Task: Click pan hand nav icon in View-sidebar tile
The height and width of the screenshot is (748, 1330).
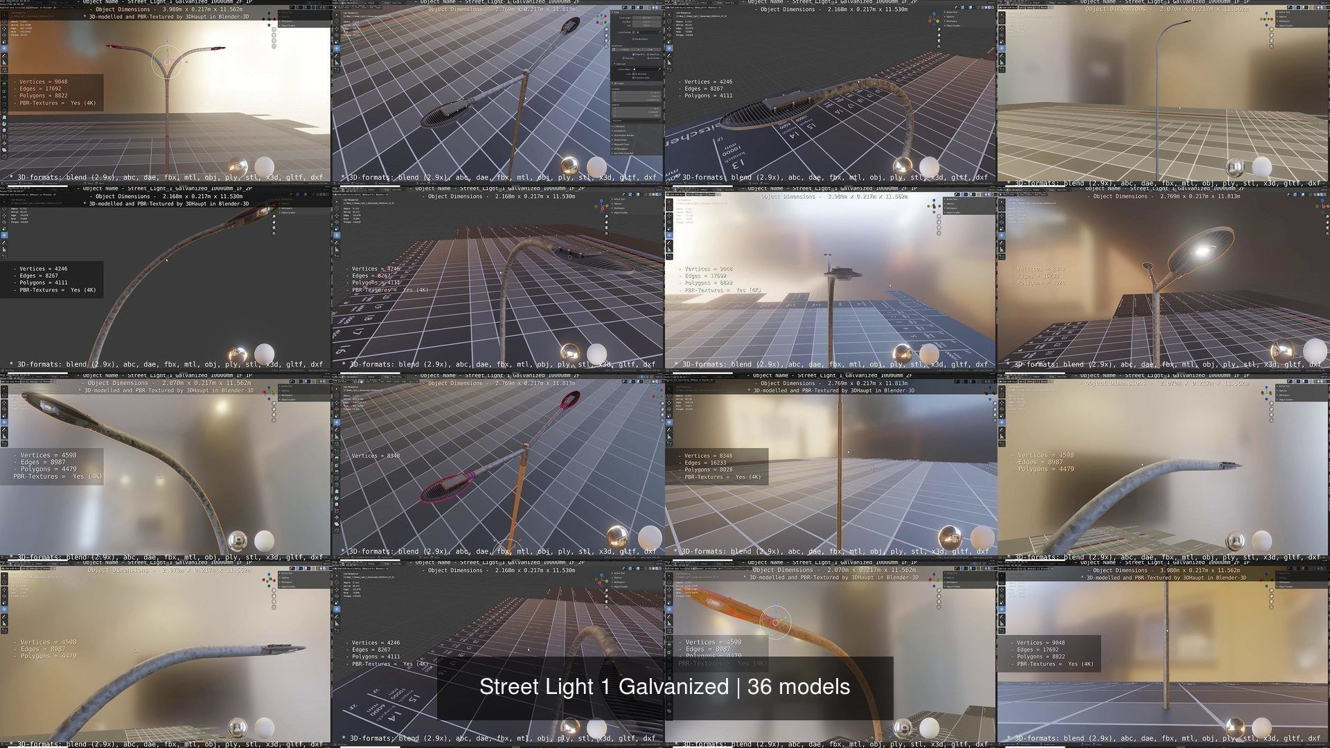Action: click(x=606, y=35)
